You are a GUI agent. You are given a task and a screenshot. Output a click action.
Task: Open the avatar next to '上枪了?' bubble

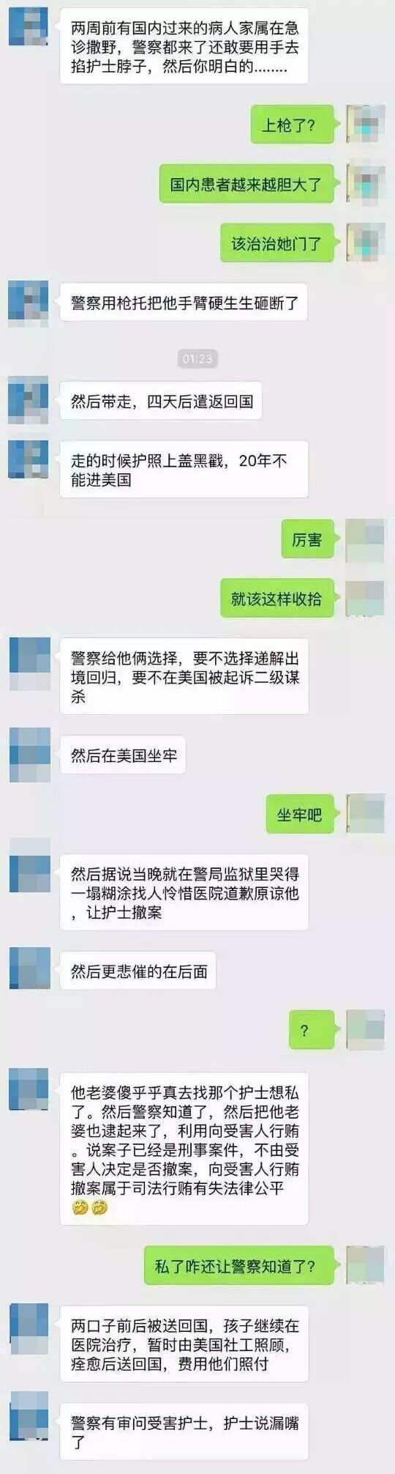(366, 125)
